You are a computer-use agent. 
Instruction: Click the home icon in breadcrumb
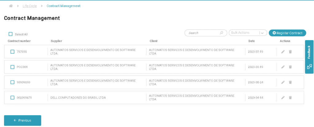11,6
